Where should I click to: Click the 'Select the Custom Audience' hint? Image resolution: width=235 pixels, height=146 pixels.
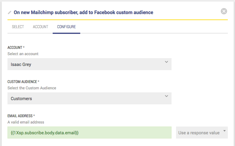pos(32,88)
